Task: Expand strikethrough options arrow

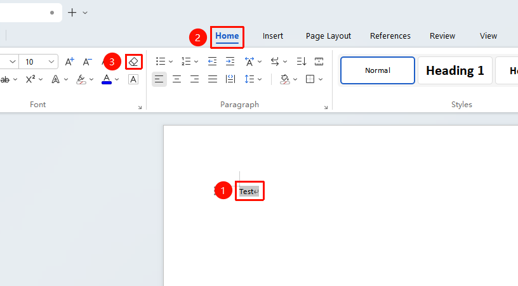Action: click(x=15, y=79)
